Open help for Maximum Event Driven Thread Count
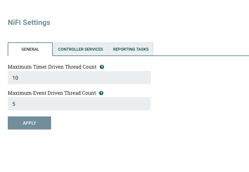 [x=101, y=93]
